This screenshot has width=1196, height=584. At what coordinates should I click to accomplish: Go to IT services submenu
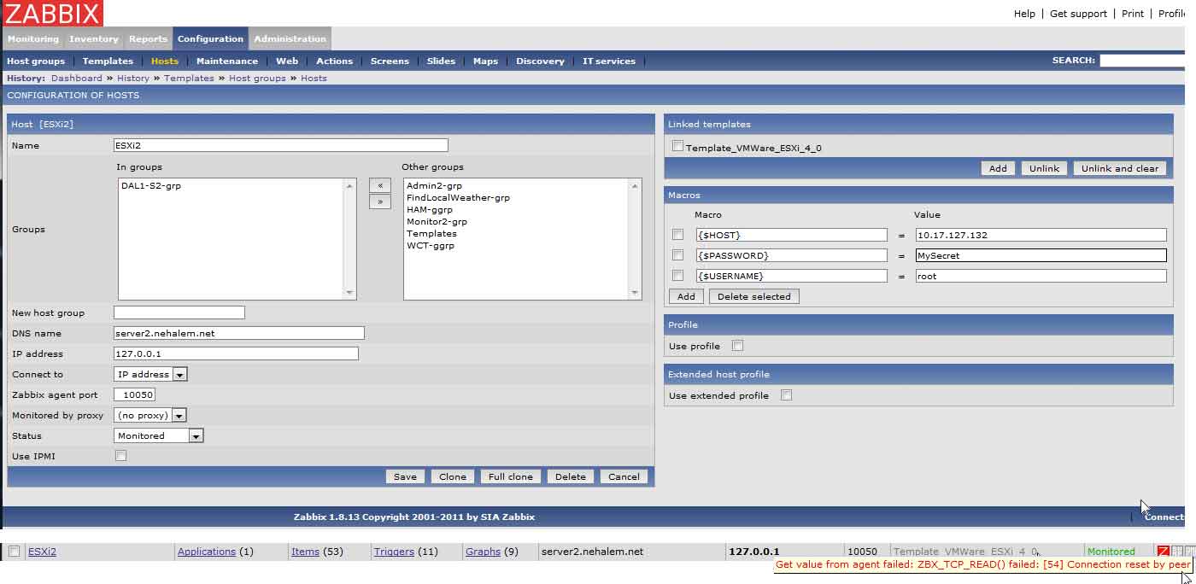(x=609, y=61)
